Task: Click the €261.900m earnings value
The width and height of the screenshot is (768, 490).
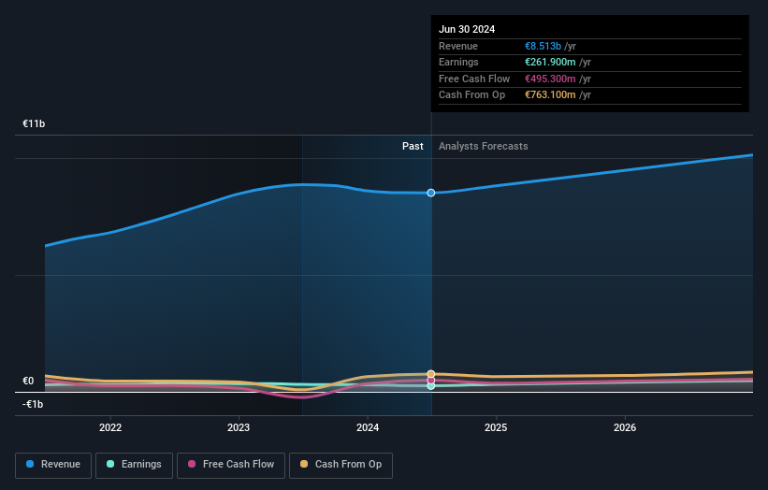Action: tap(551, 62)
